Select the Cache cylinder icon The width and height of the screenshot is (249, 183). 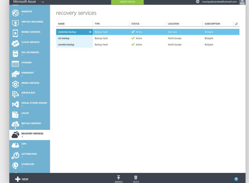[15, 115]
